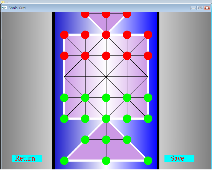The width and height of the screenshot is (212, 170).
Task: Click the Sholo Guti title bar app icon
Action: tap(4, 8)
